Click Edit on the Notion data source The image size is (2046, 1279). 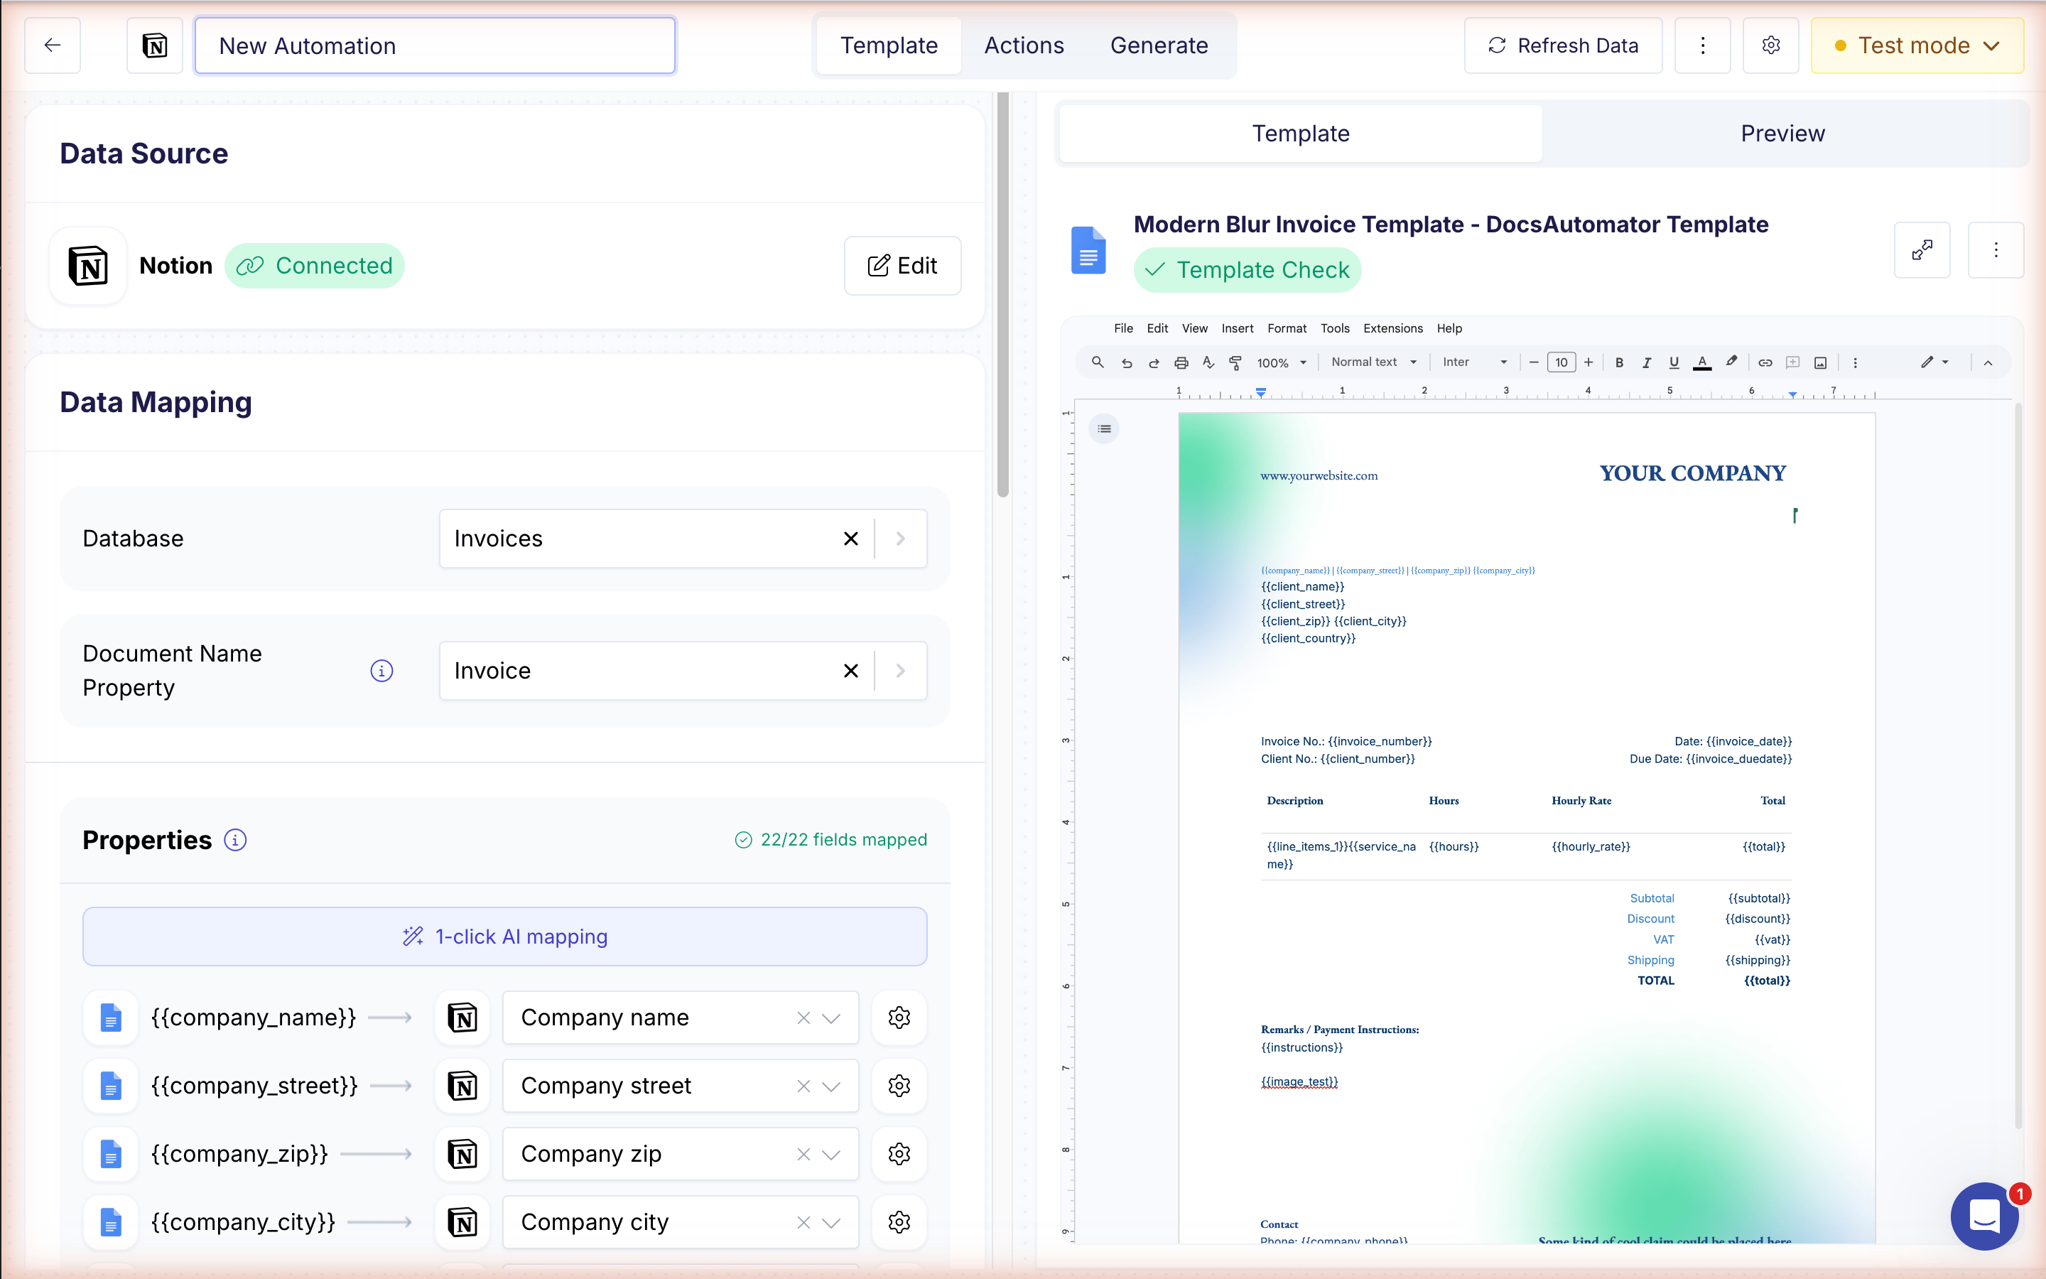[902, 266]
